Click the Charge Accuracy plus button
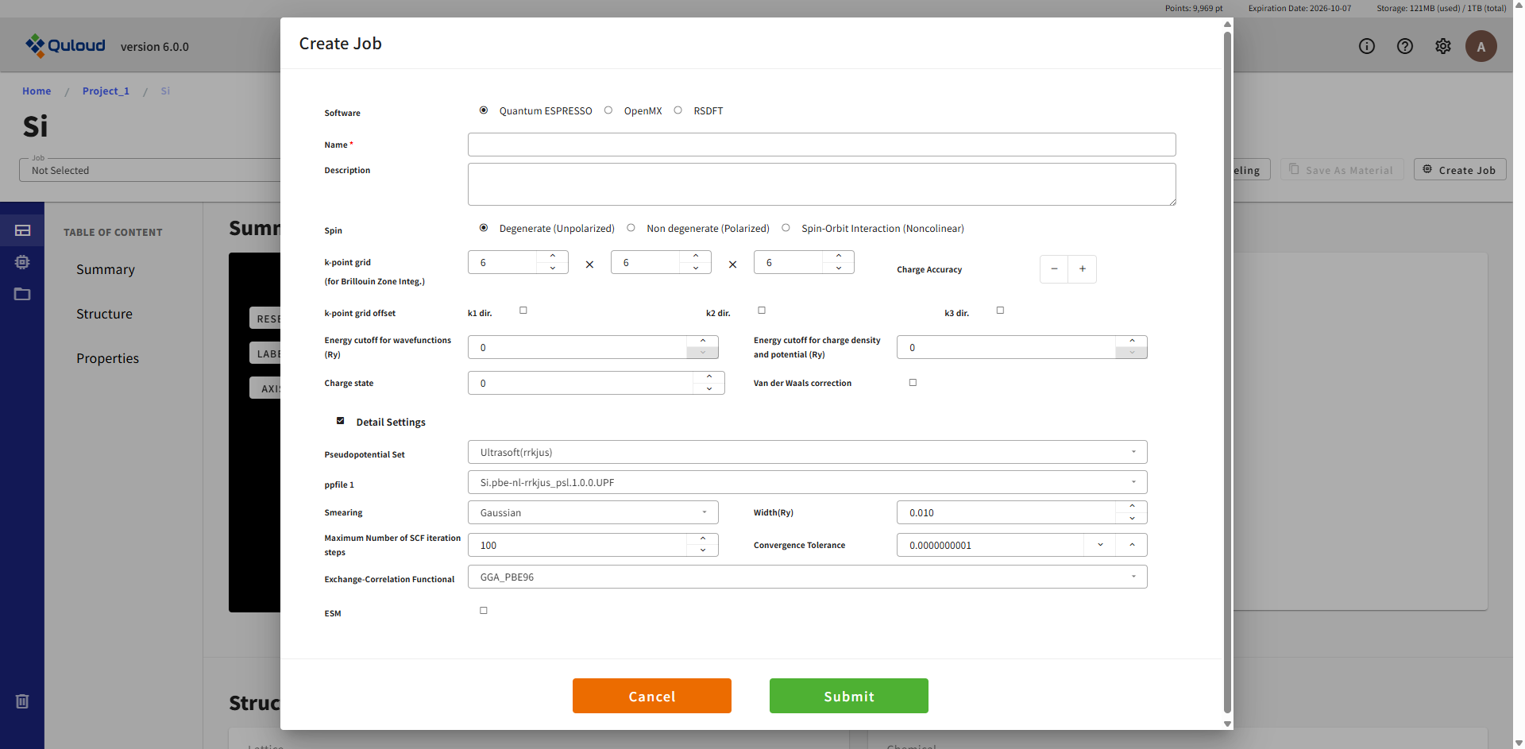This screenshot has width=1525, height=749. click(x=1082, y=269)
